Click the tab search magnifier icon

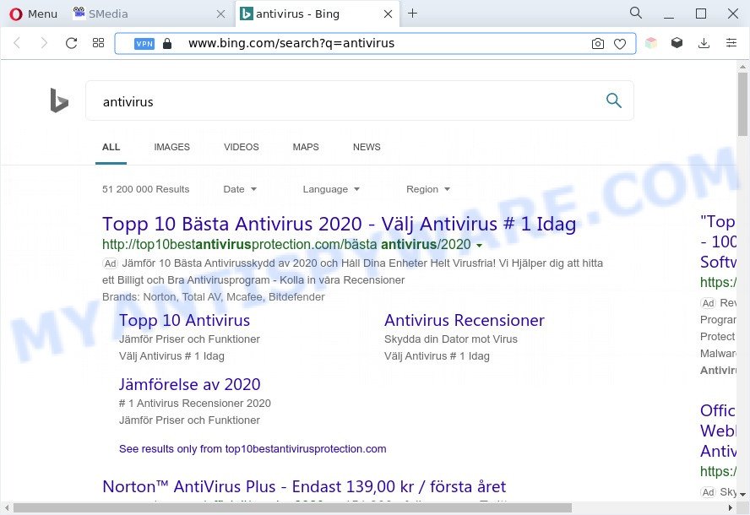(x=636, y=13)
